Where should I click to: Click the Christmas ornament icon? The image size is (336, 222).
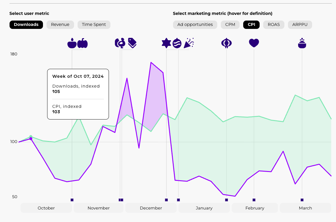[177, 43]
